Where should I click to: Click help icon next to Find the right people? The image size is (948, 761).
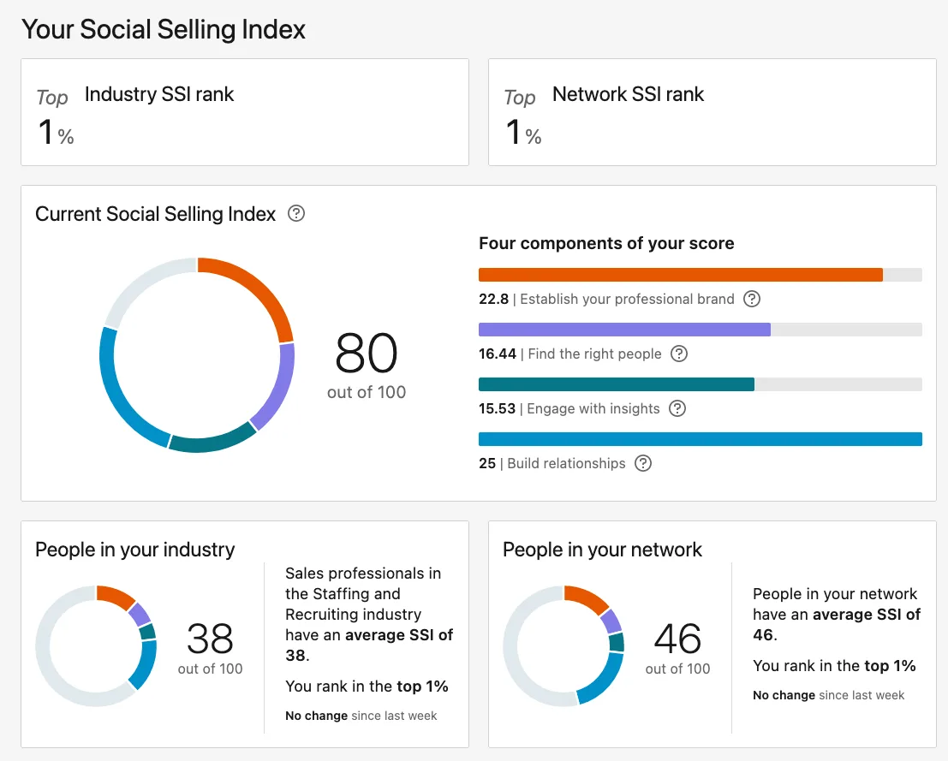pyautogui.click(x=678, y=354)
